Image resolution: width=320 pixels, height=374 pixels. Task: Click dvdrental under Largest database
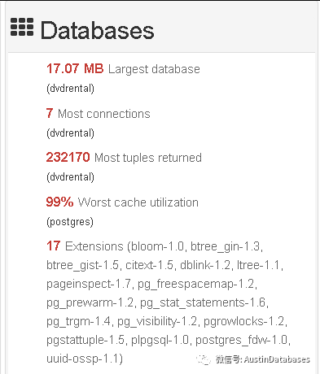(x=70, y=89)
